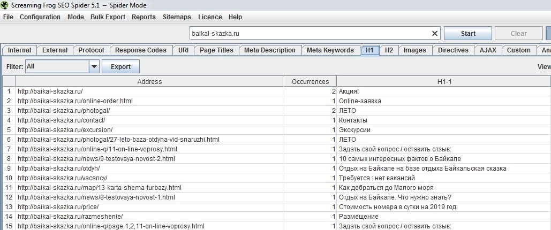Switch to the URI tab
The height and width of the screenshot is (230, 551).
pyautogui.click(x=183, y=50)
